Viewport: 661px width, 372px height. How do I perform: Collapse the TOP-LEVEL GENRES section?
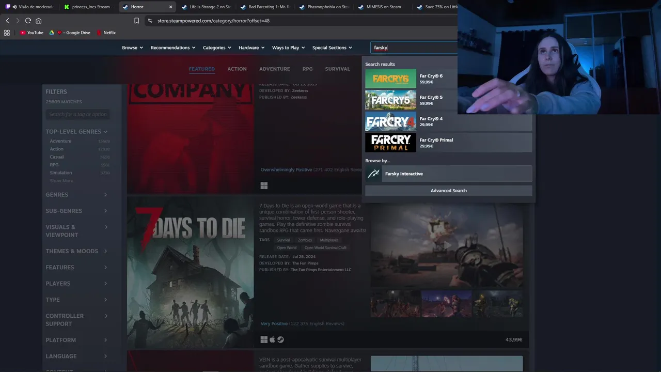pyautogui.click(x=76, y=132)
